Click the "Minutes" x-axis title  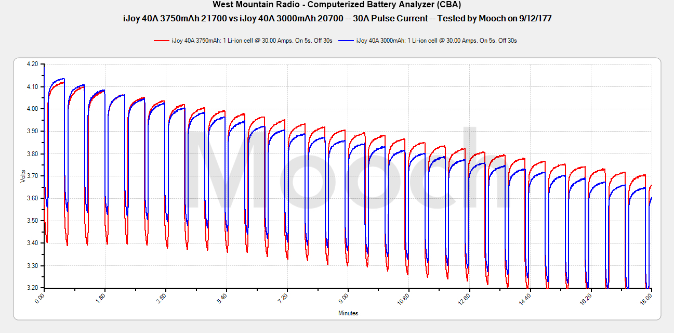[348, 313]
